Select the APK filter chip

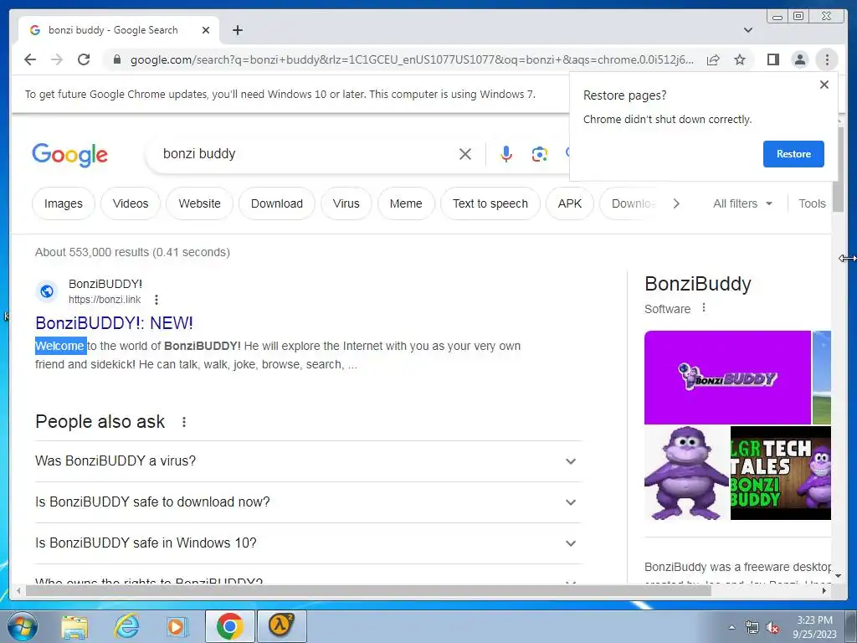569,203
